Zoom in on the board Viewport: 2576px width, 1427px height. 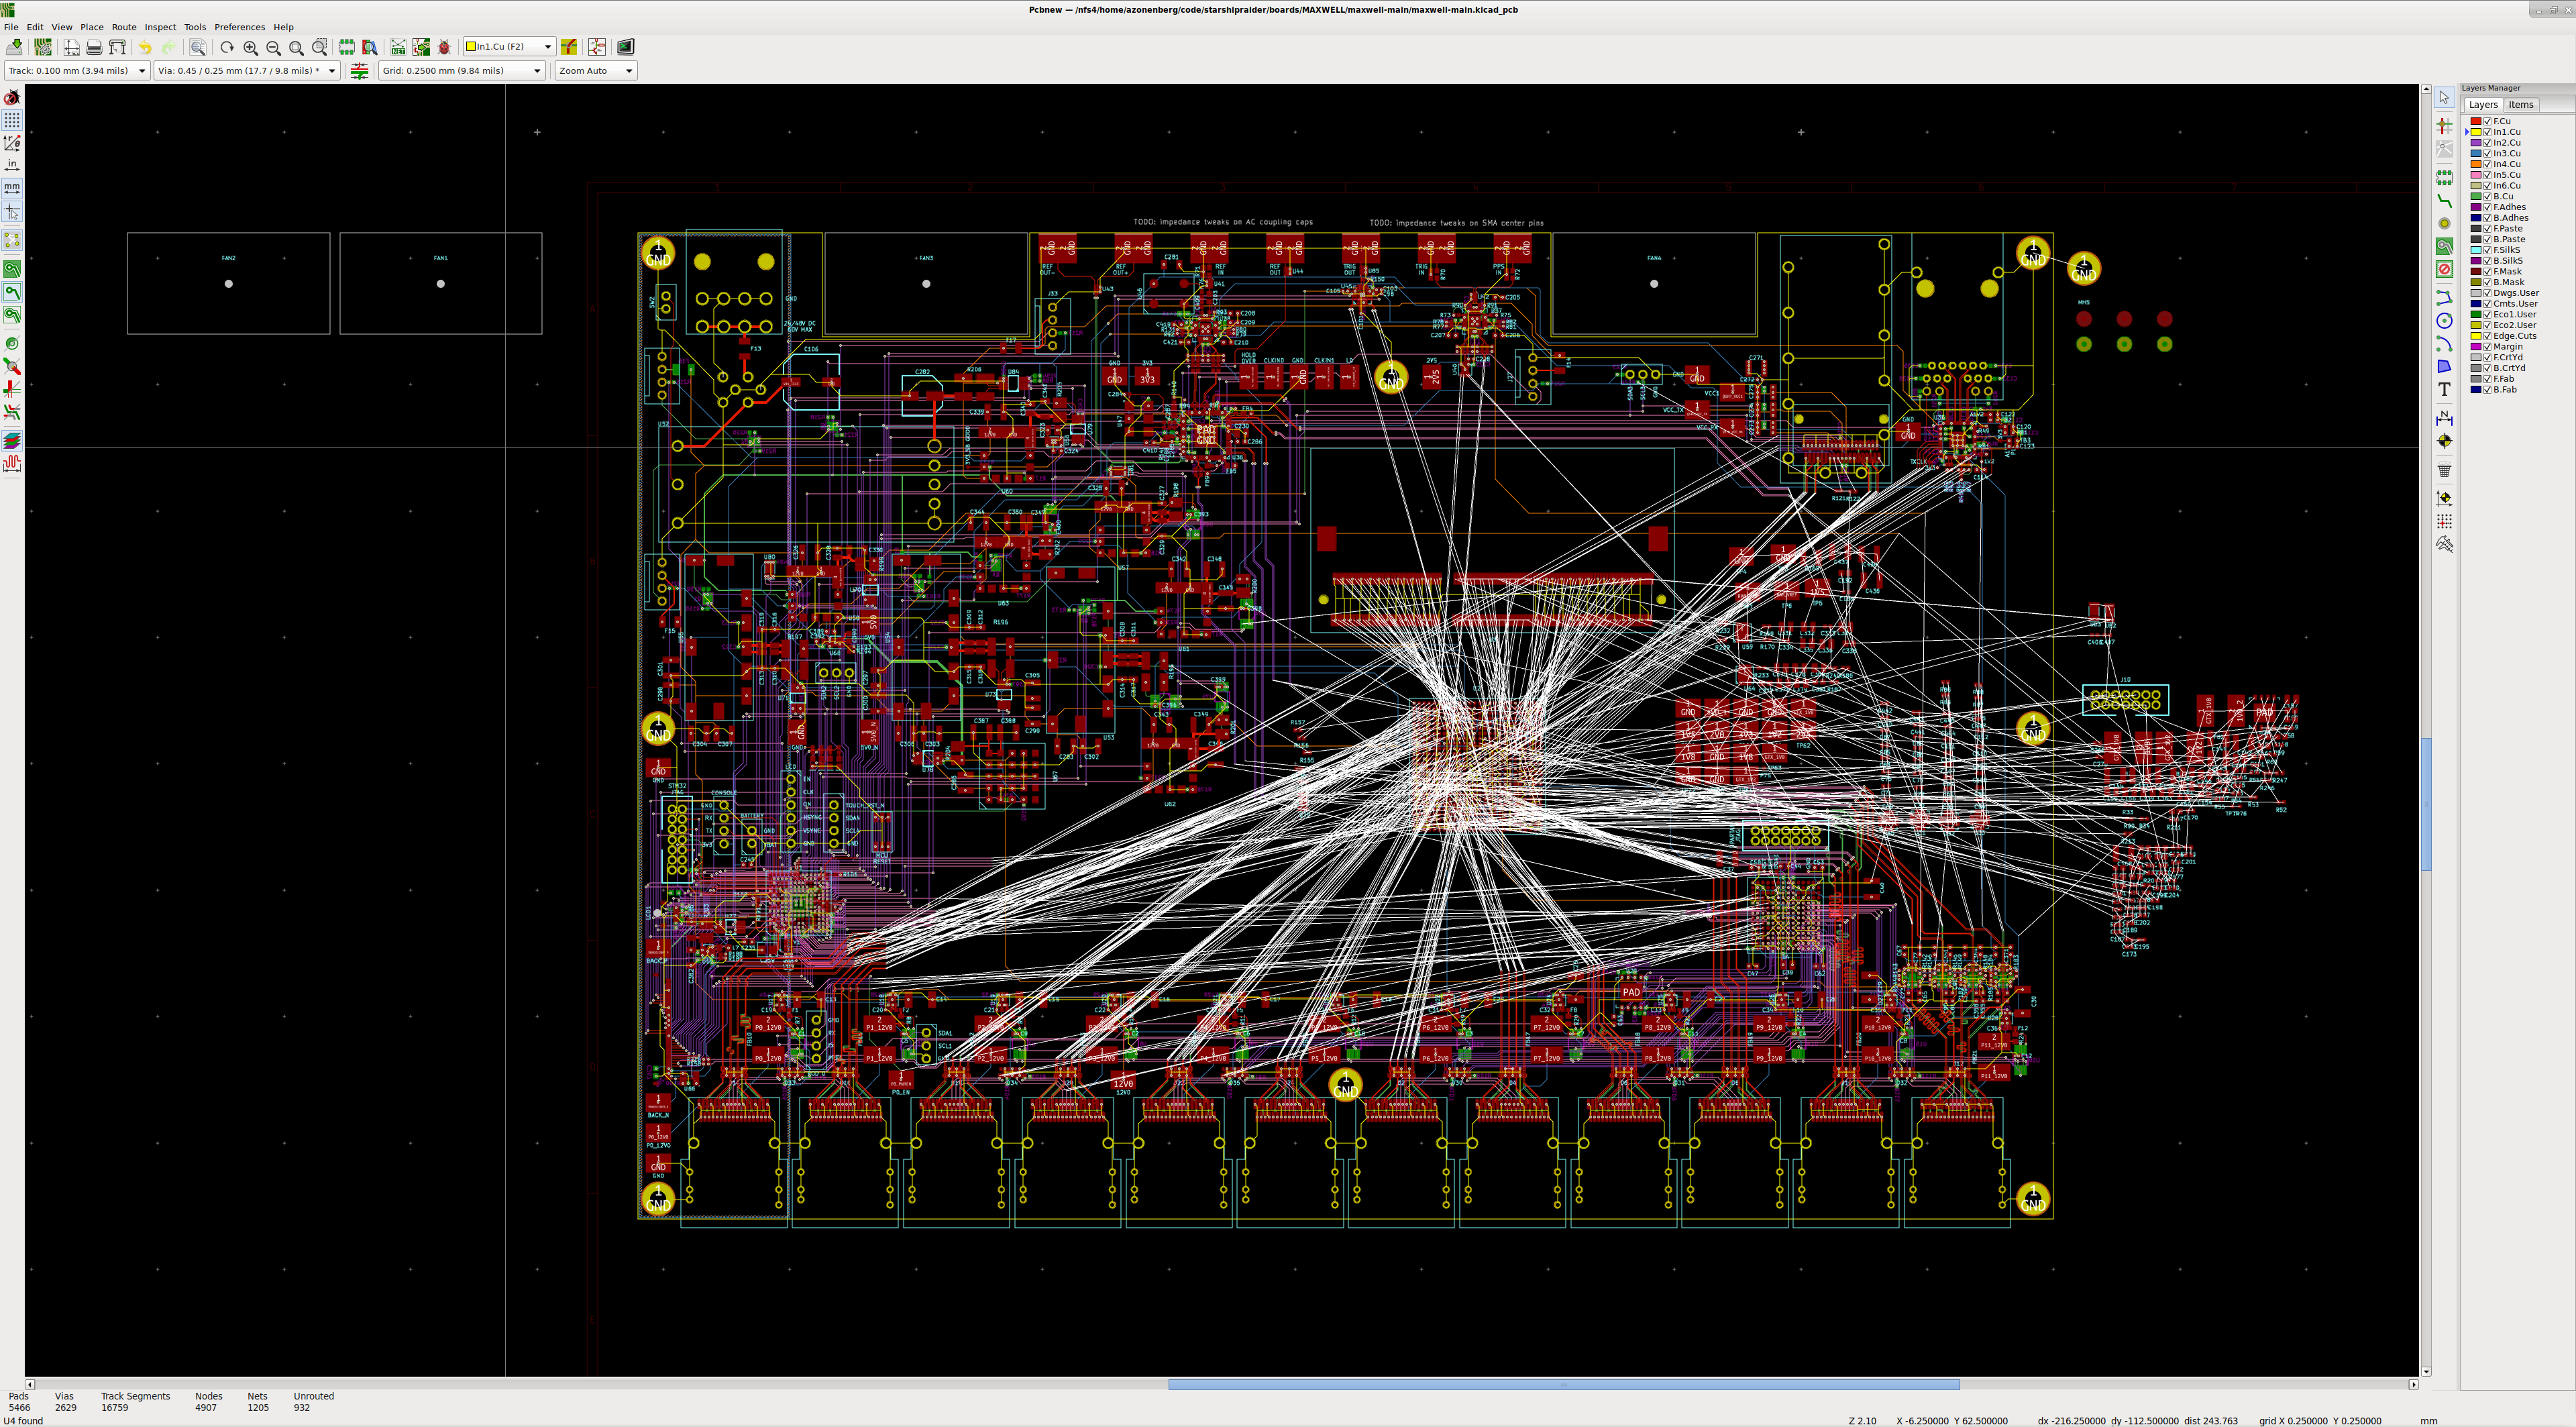coord(250,47)
